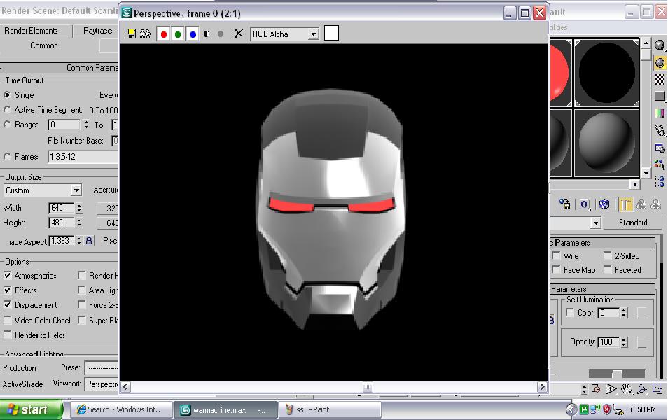Select objects by material icon
This screenshot has width=668, height=420.
pyautogui.click(x=660, y=164)
